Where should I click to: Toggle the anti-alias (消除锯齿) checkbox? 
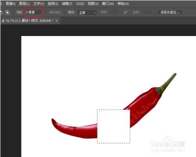(46, 13)
